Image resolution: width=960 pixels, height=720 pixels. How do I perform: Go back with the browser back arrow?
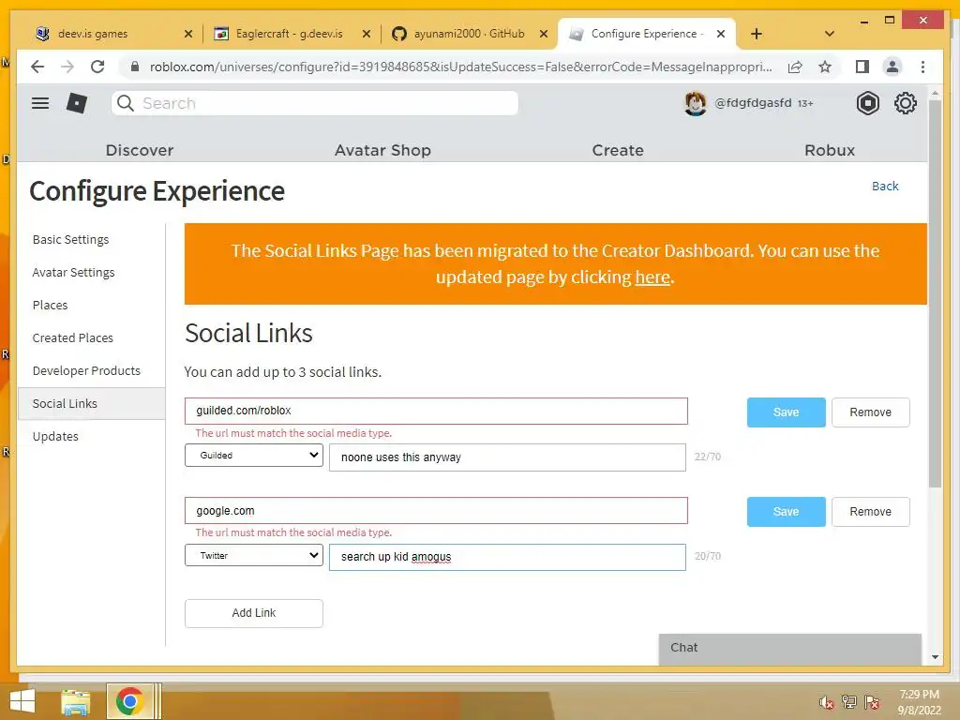tap(37, 67)
